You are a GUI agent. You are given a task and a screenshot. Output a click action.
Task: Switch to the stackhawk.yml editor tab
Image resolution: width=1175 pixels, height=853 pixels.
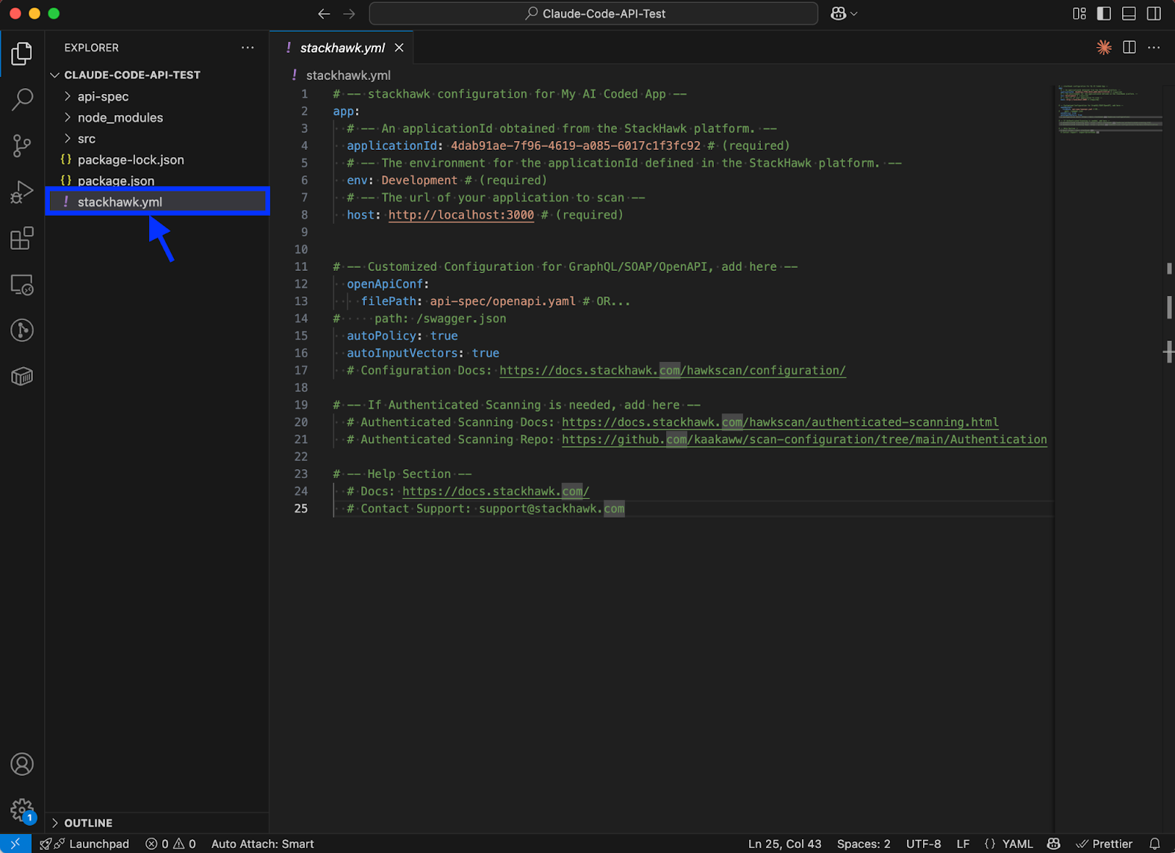[341, 48]
